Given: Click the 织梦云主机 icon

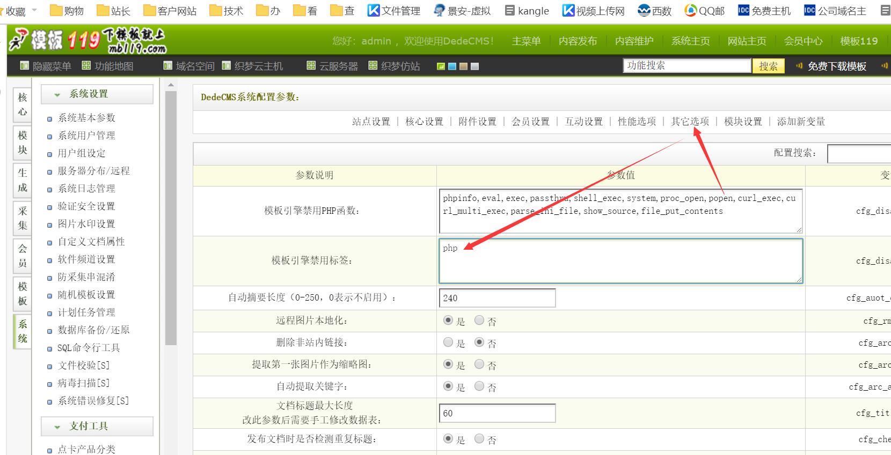Looking at the screenshot, I should tap(226, 66).
